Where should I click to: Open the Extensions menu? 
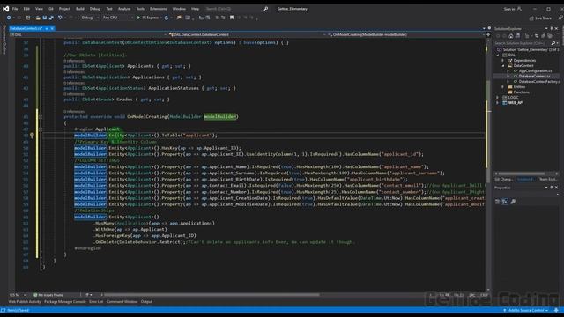tap(159, 9)
